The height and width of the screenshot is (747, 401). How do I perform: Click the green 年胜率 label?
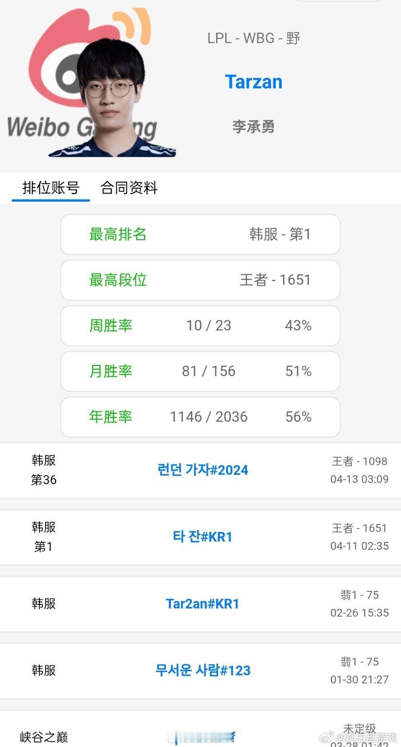coord(111,417)
